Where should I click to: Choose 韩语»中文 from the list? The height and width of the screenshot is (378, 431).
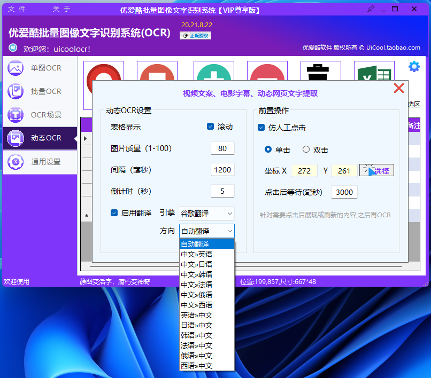(207, 335)
